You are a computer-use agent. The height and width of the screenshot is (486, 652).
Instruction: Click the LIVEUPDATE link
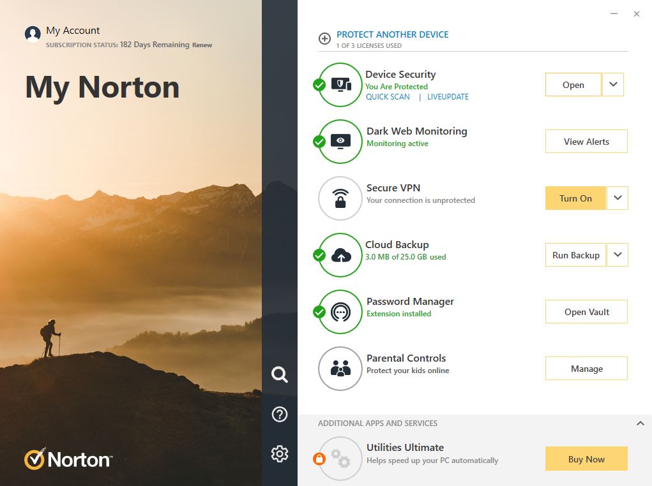pos(448,97)
